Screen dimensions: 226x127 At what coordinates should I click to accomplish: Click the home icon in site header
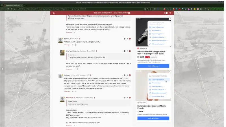pos(53,13)
